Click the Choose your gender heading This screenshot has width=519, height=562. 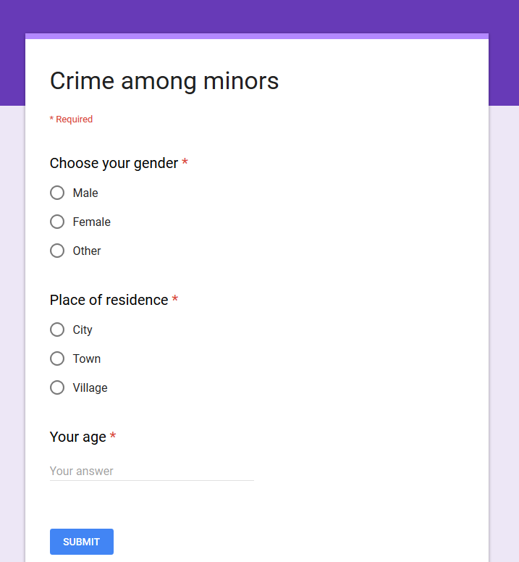click(114, 164)
